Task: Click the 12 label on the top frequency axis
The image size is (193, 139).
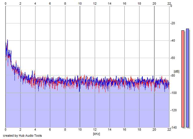Action: pyautogui.click(x=95, y=3)
